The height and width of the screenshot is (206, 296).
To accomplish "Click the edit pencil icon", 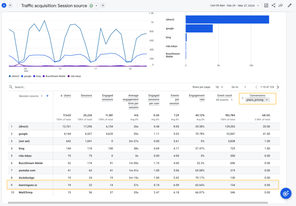I will click(x=289, y=5).
